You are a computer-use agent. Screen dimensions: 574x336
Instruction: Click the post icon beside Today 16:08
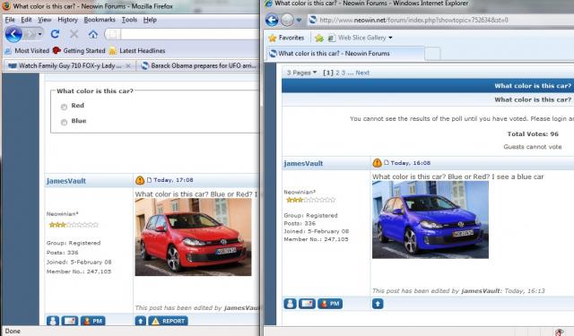click(x=386, y=163)
